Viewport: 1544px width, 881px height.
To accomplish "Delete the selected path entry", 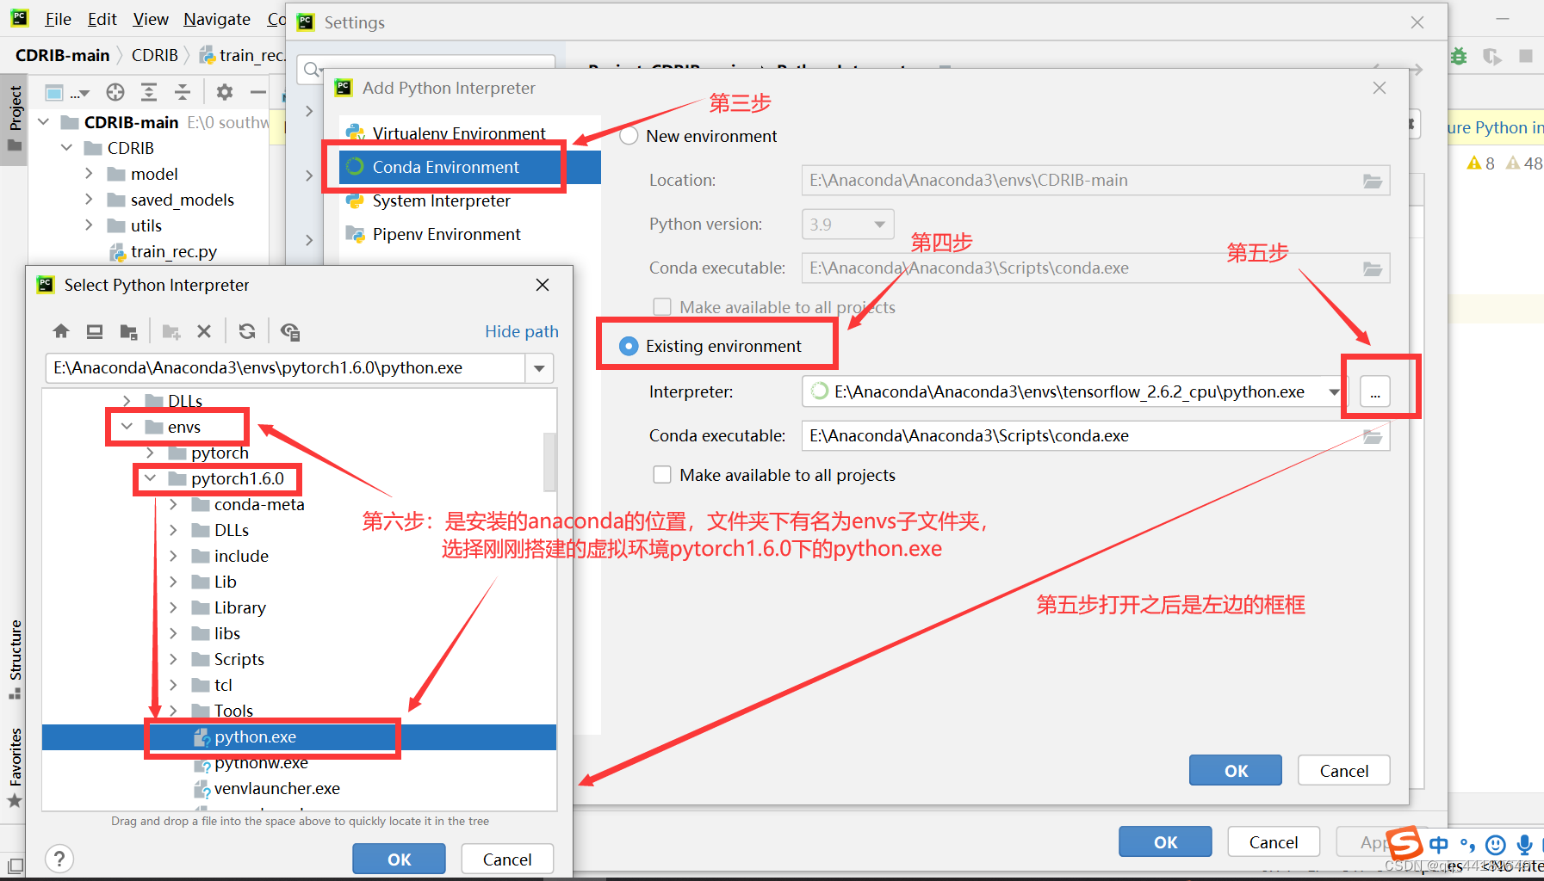I will pos(204,330).
